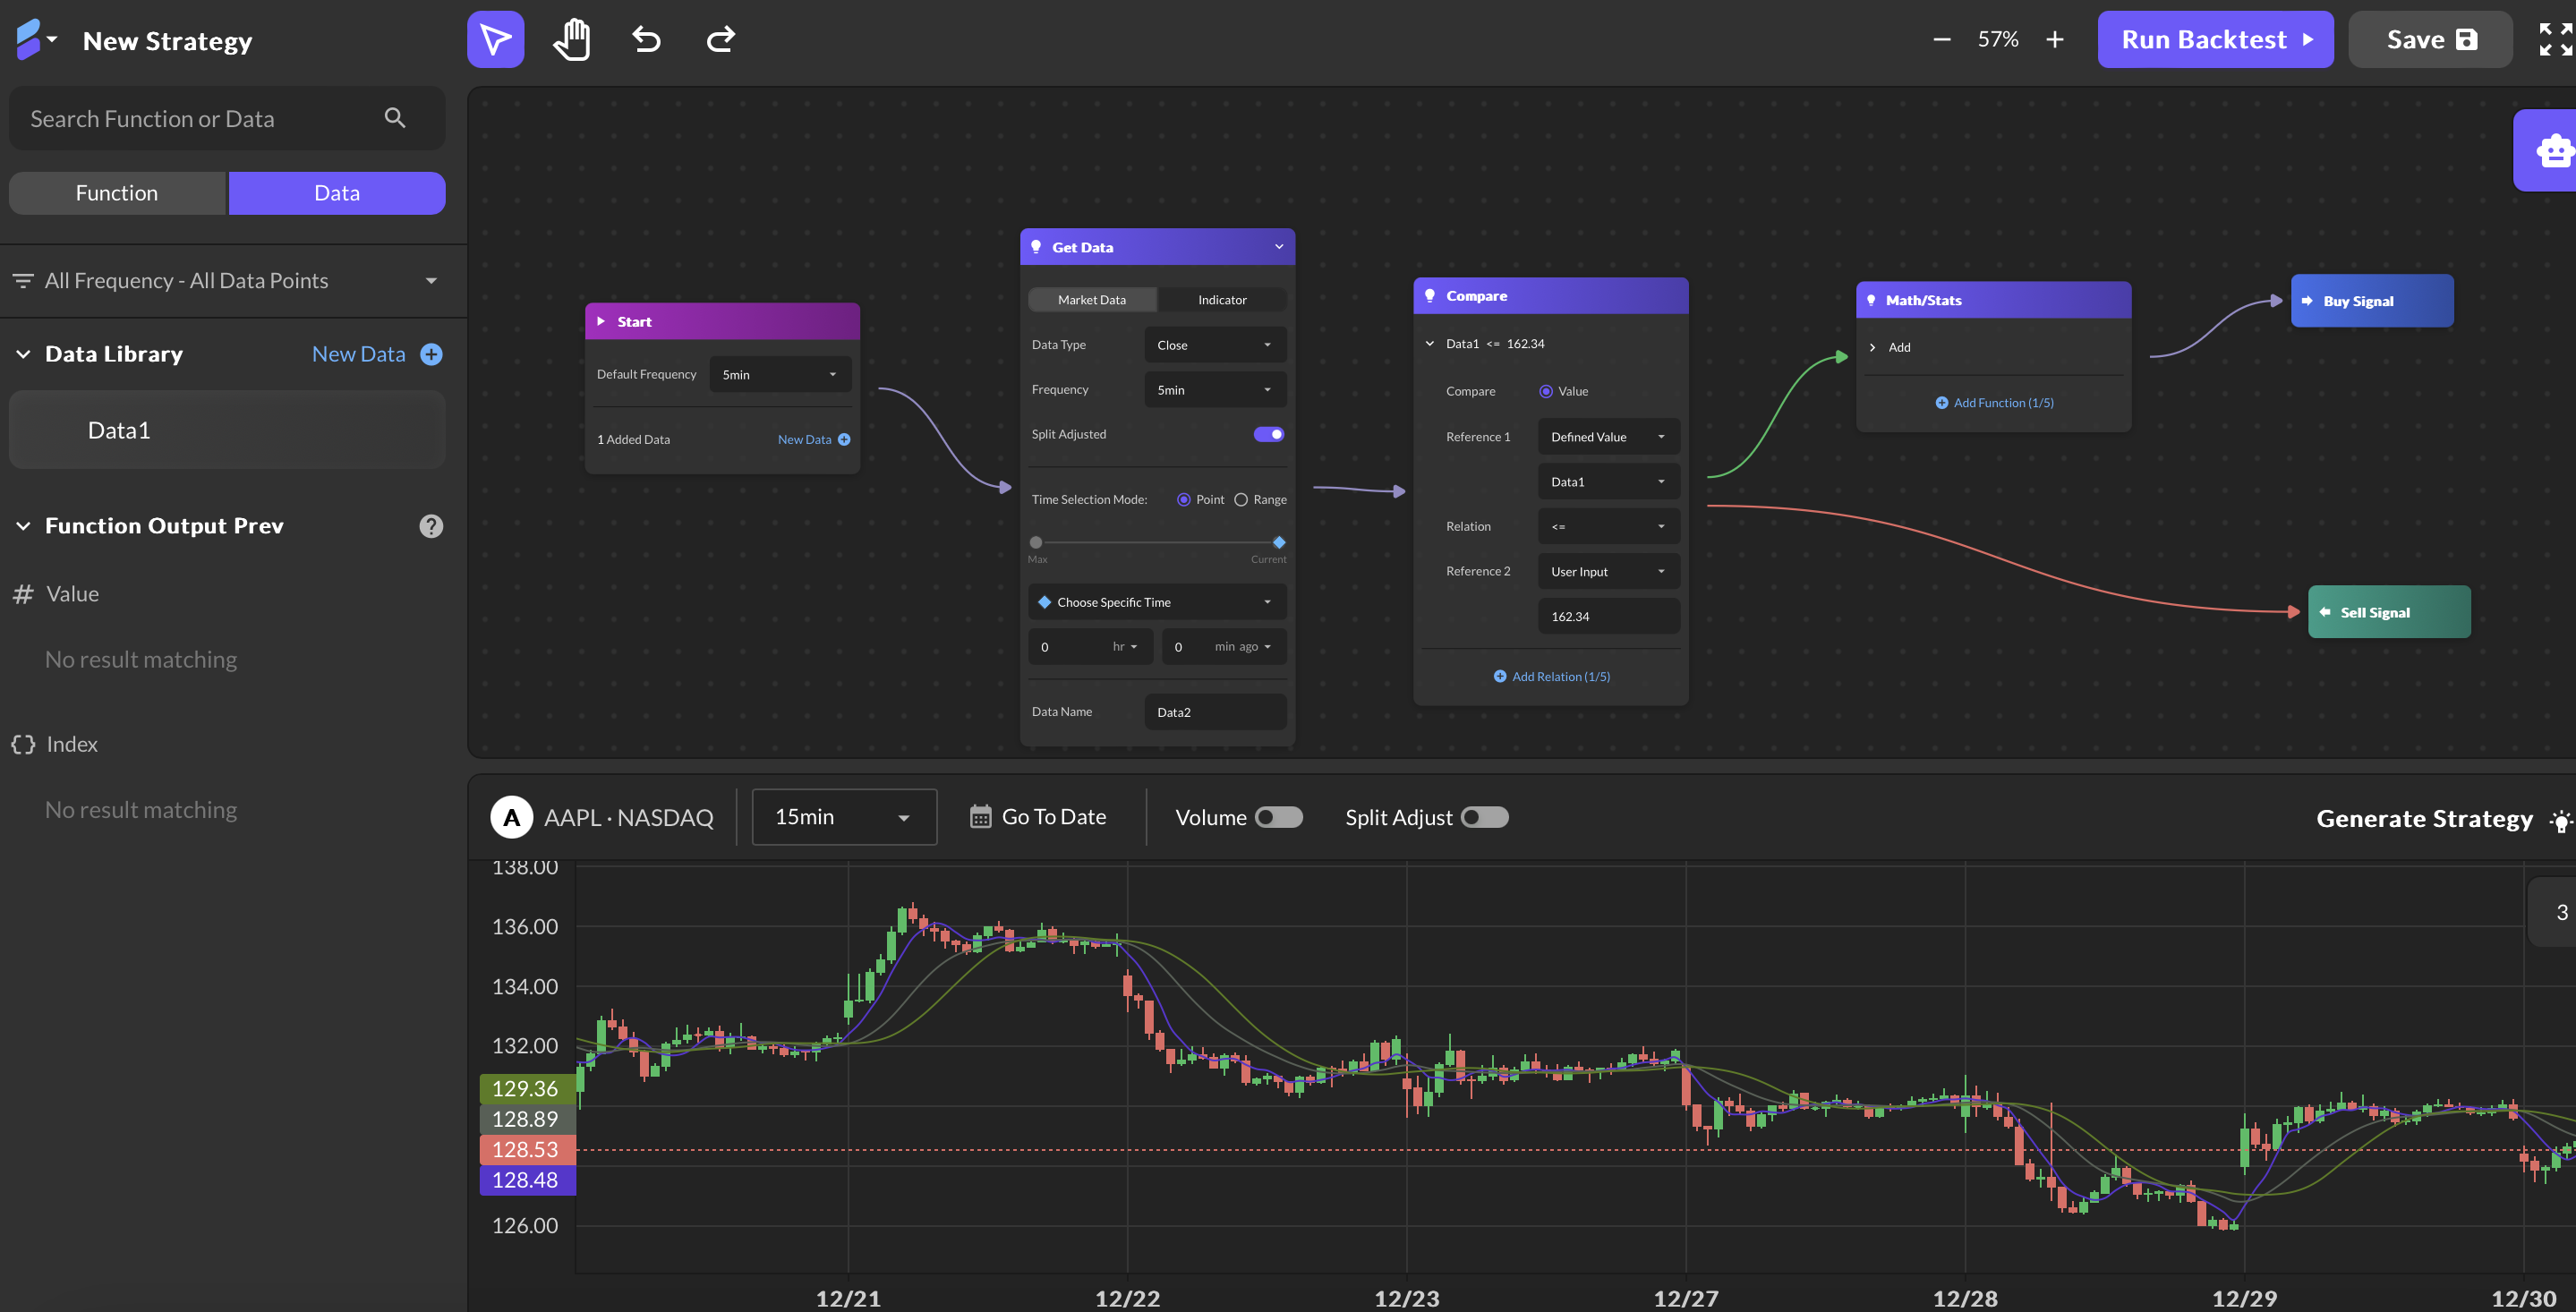Click the Run Backtest button
This screenshot has height=1312, width=2576.
pyautogui.click(x=2215, y=40)
